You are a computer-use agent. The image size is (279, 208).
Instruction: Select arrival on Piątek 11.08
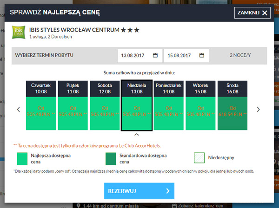click(73, 105)
